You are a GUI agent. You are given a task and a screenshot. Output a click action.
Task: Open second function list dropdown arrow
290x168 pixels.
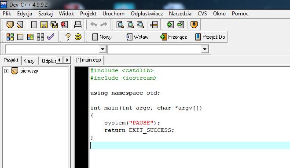(x=205, y=49)
